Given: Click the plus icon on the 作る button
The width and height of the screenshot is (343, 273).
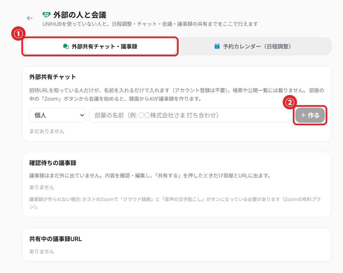Looking at the screenshot, I should pyautogui.click(x=303, y=115).
